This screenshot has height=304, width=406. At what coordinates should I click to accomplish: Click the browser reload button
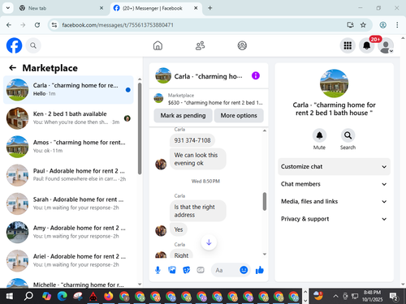[x=37, y=25]
